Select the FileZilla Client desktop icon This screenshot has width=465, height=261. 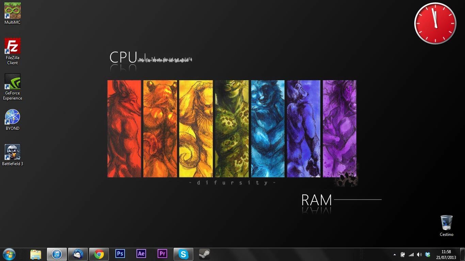[13, 51]
